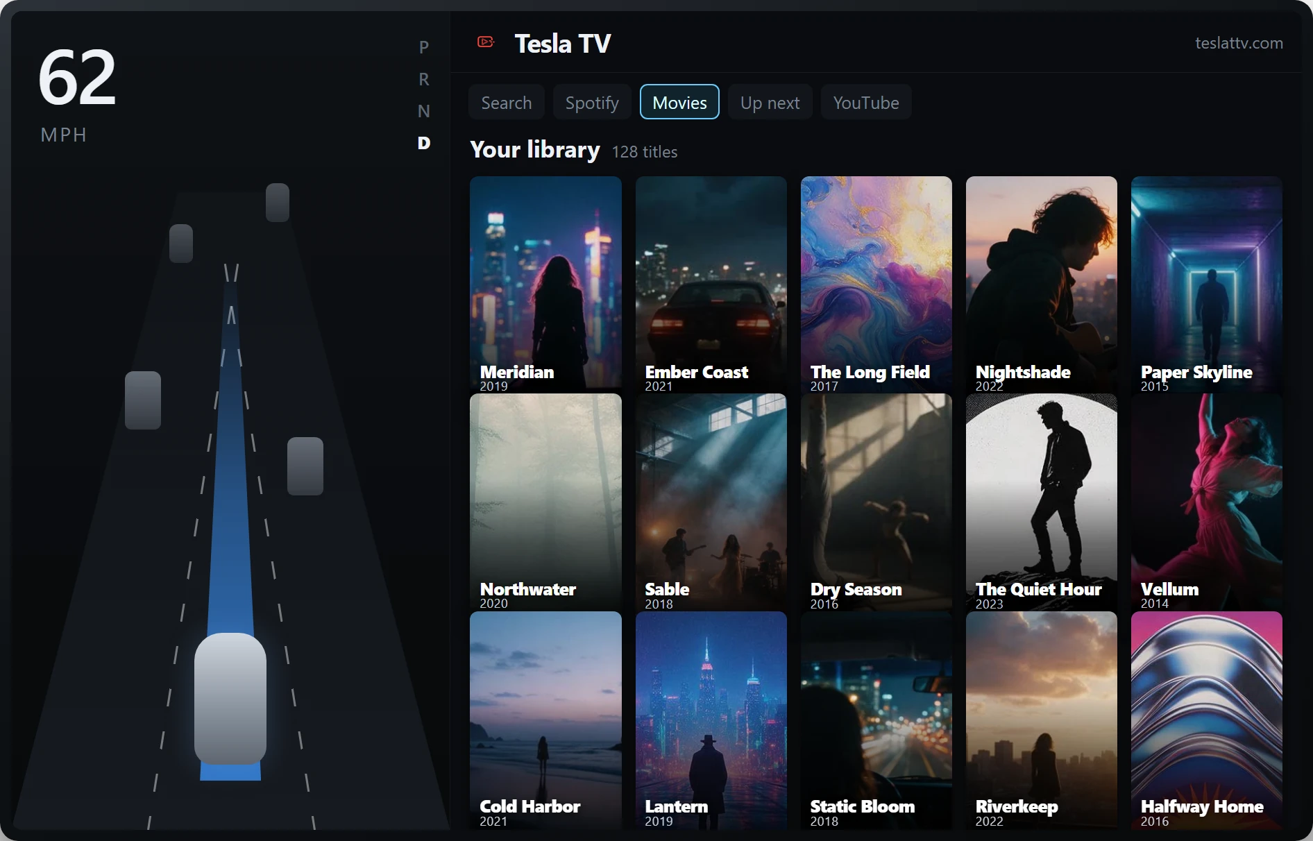Open the Sable movie poster
This screenshot has width=1313, height=841.
(711, 502)
